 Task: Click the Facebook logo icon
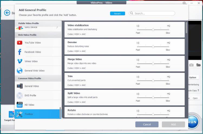click(19, 52)
